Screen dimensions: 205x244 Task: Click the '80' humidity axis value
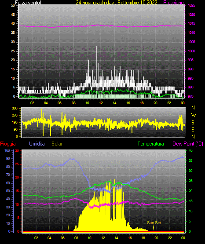click(x=8, y=167)
